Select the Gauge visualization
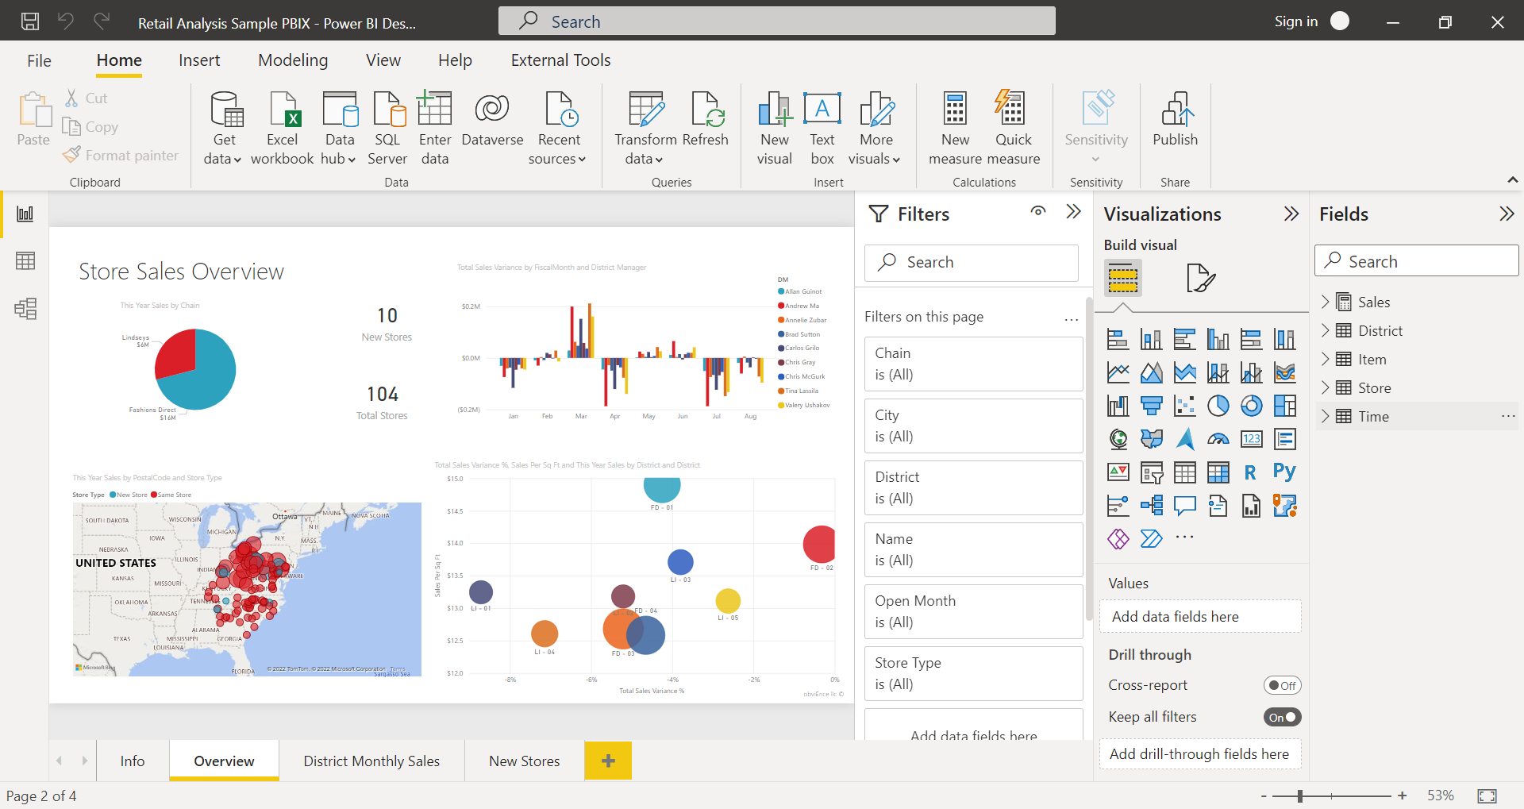 tap(1218, 439)
